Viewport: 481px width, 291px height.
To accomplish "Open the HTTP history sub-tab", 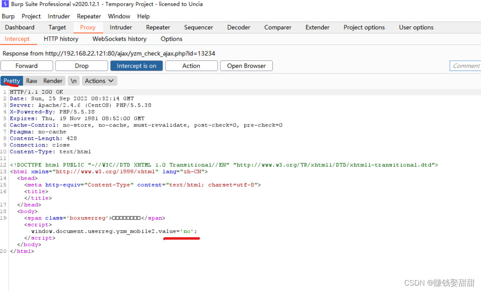I will click(61, 39).
